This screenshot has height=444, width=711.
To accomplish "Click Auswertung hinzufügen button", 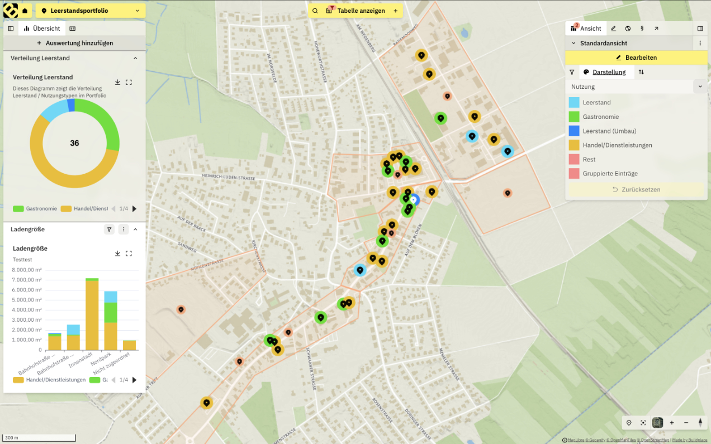I will [75, 43].
